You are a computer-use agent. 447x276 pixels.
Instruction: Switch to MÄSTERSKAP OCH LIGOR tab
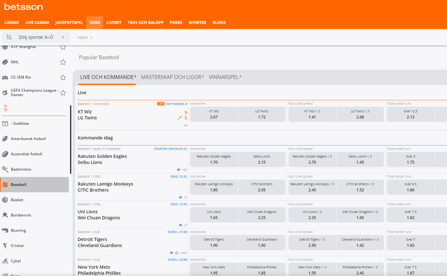click(x=172, y=77)
